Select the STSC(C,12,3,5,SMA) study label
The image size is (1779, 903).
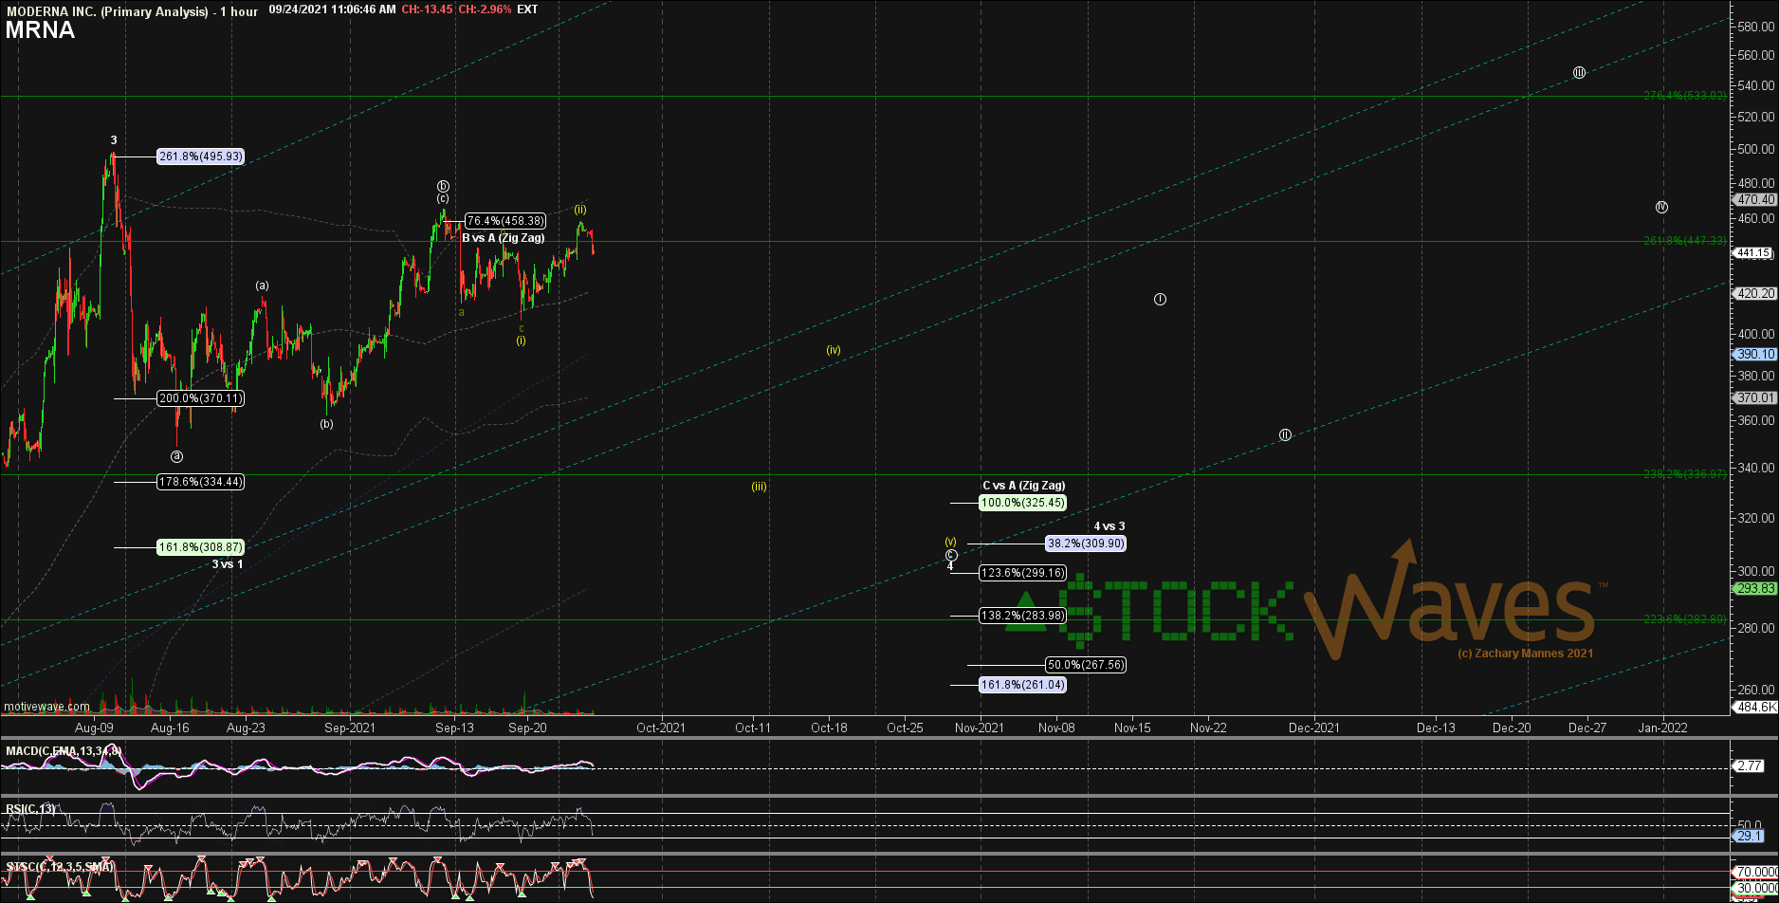click(60, 867)
